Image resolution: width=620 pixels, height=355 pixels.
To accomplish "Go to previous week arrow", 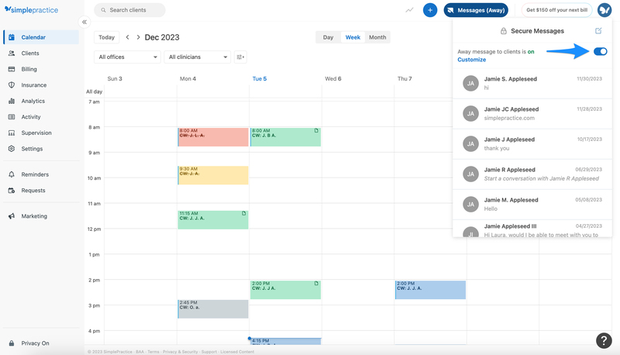I will click(127, 37).
